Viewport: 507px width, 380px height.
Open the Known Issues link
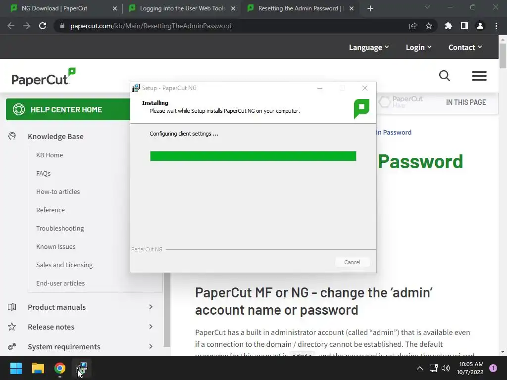[x=55, y=246]
